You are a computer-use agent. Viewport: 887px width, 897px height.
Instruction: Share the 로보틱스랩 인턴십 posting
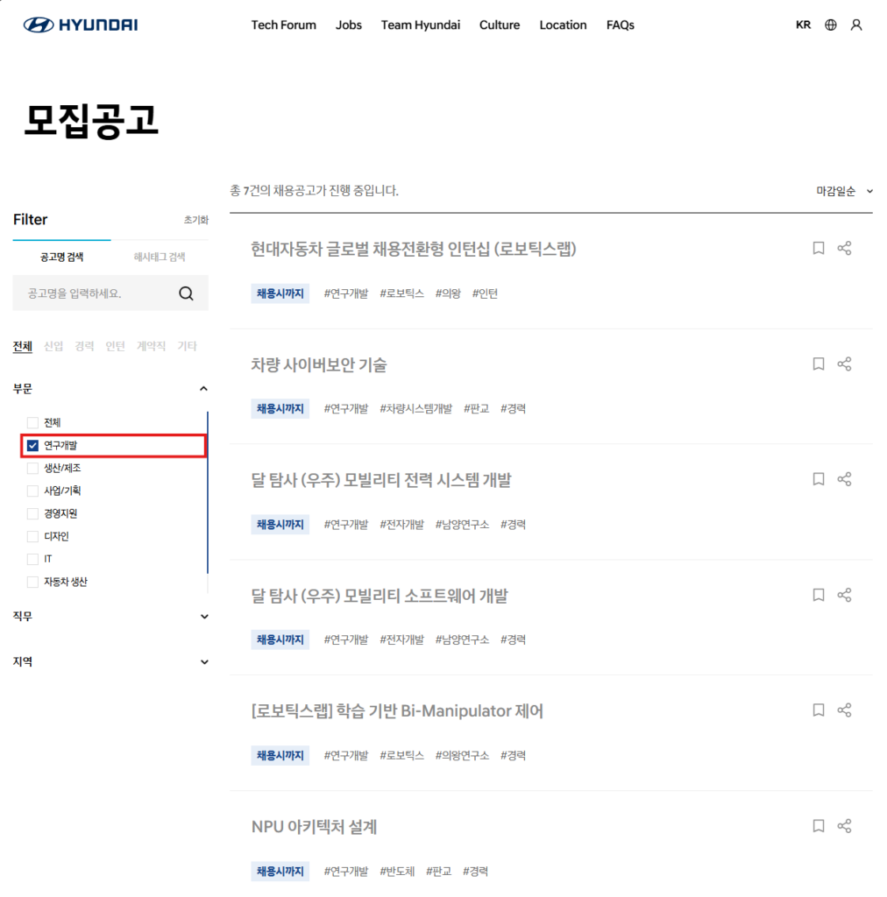844,248
